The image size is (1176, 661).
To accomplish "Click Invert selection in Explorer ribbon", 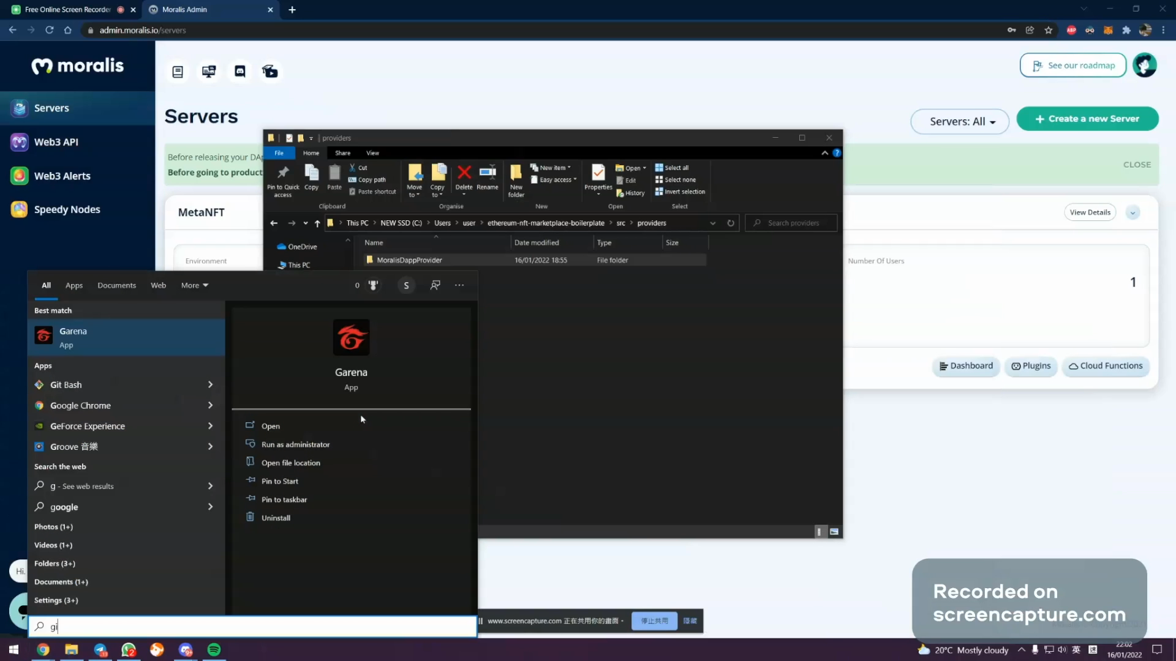I will (x=680, y=192).
